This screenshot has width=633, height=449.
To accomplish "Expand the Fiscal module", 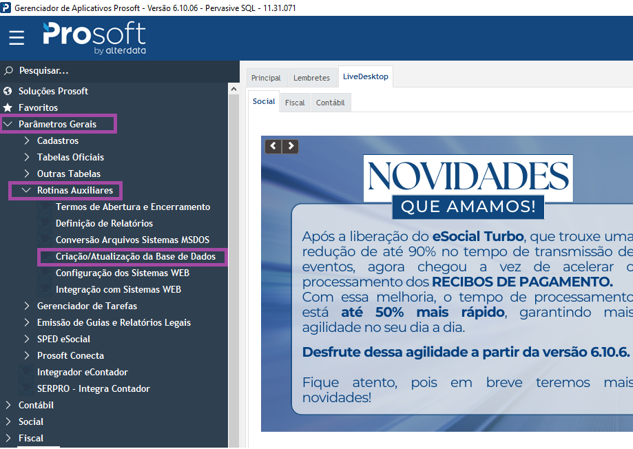I will pyautogui.click(x=8, y=438).
